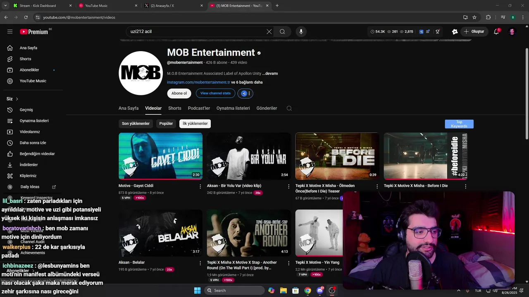Open sidebar Geçmiş item
The height and width of the screenshot is (297, 529).
(31, 110)
